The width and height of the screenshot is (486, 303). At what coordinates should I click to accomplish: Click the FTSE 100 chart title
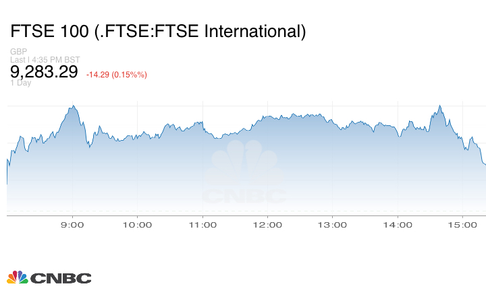point(158,31)
